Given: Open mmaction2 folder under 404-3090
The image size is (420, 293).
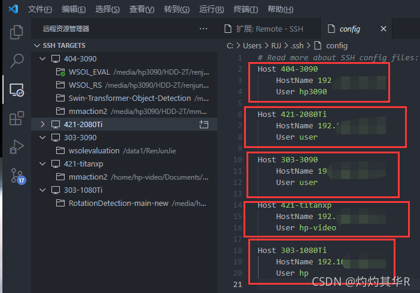Looking at the screenshot, I should click(x=124, y=112).
